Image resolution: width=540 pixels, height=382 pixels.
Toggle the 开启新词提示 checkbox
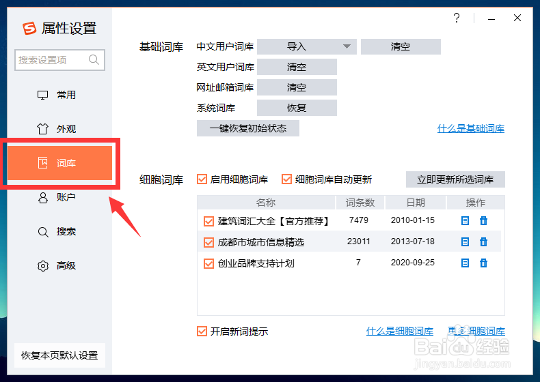pos(202,331)
